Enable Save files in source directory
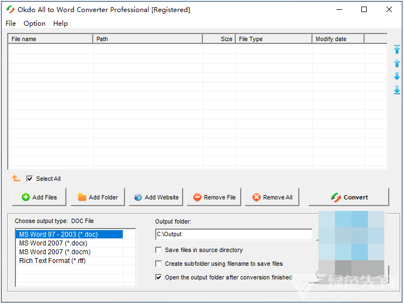The height and width of the screenshot is (303, 404). coord(159,250)
